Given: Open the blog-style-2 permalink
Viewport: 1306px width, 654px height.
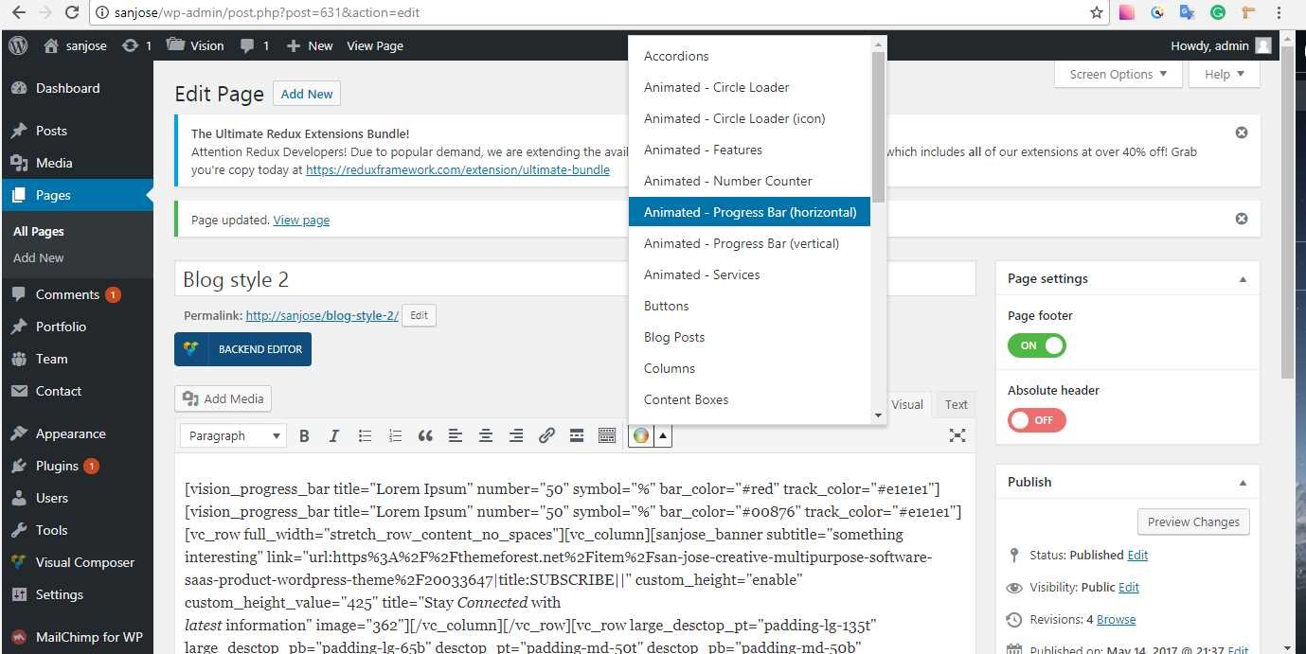Looking at the screenshot, I should pos(322,316).
